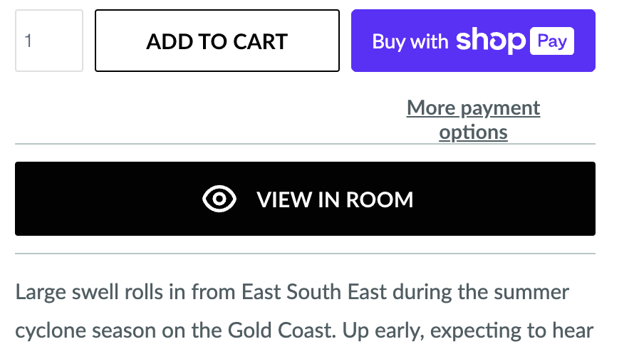Click the number 1 in quantity box
This screenshot has width=634, height=359.
[x=28, y=41]
